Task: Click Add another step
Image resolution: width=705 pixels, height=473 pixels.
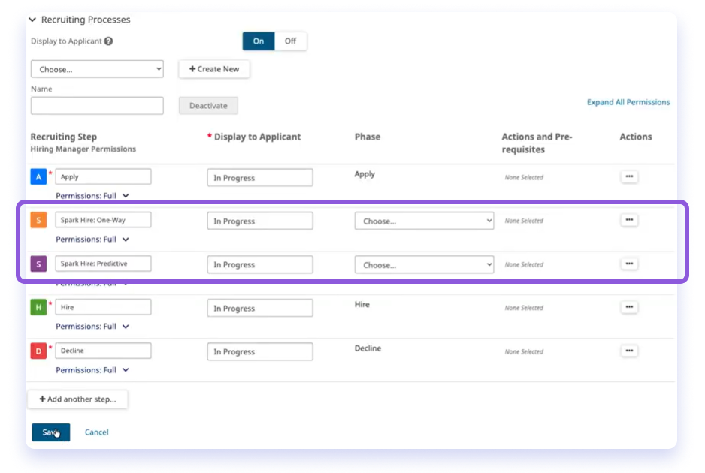Action: click(x=77, y=399)
